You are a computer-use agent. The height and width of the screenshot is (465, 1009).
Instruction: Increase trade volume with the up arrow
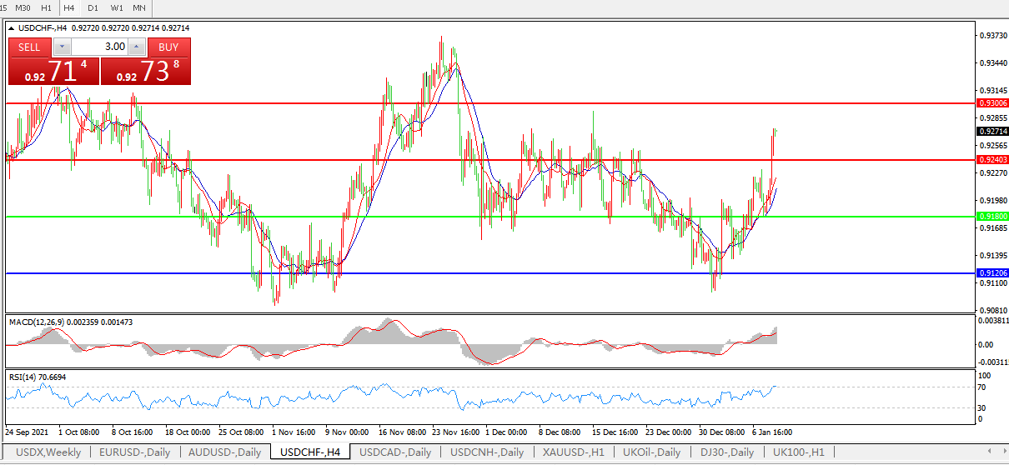[138, 47]
